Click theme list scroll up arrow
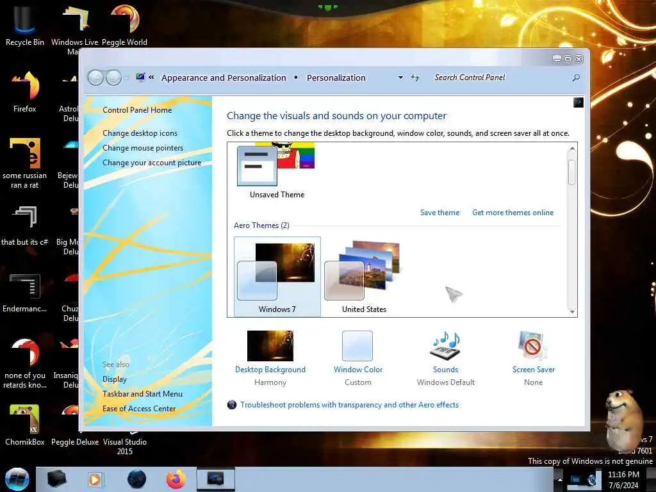The image size is (656, 492). (x=572, y=149)
